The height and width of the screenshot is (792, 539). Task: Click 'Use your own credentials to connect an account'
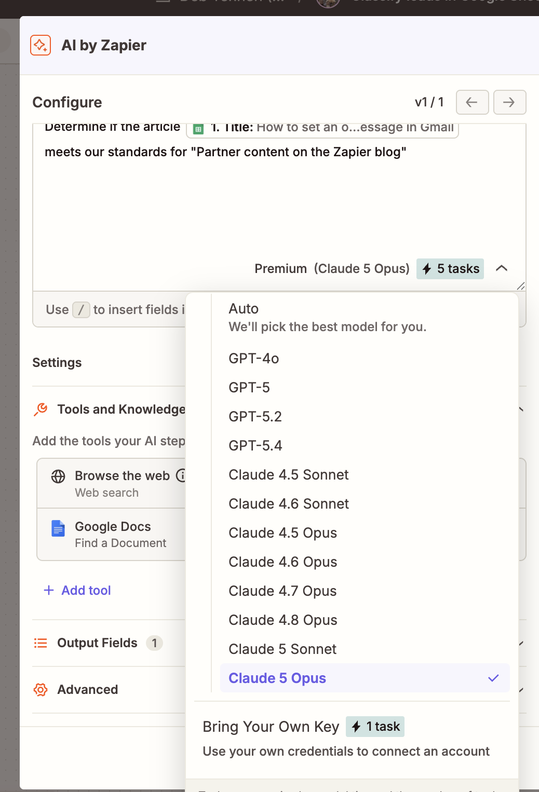[x=346, y=752]
